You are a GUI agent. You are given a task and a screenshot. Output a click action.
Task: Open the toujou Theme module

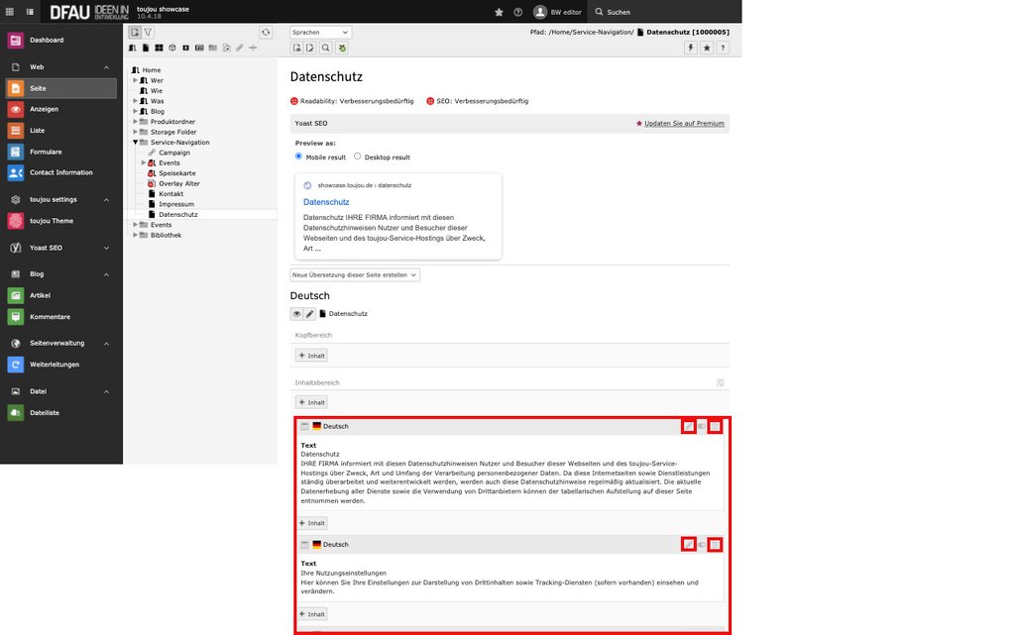15,221
